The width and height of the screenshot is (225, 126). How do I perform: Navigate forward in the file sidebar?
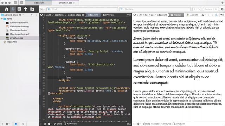pos(37,15)
